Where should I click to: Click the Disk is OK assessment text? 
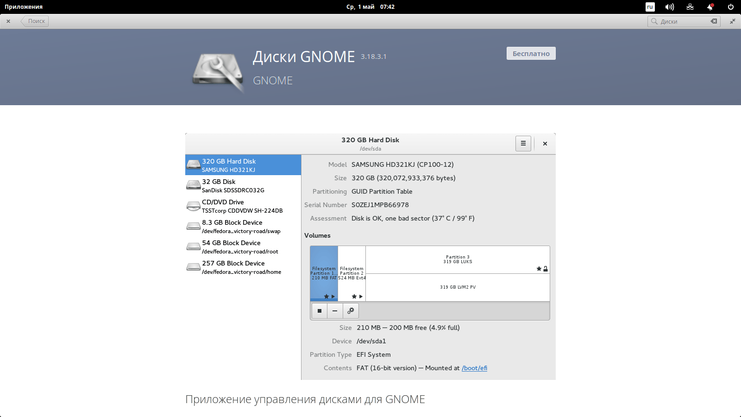[413, 218]
